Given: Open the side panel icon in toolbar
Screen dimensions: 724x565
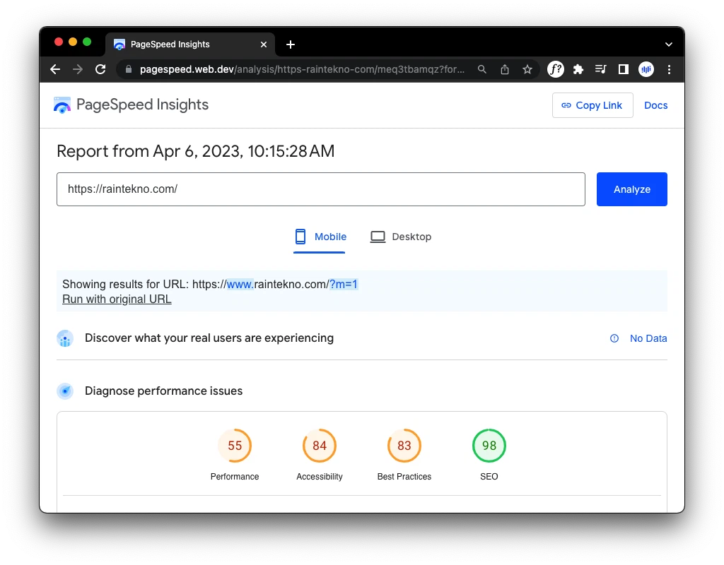Looking at the screenshot, I should 623,69.
